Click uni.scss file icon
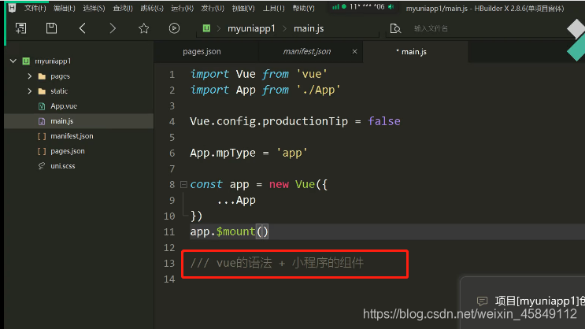Image resolution: width=585 pixels, height=329 pixels. [x=42, y=166]
